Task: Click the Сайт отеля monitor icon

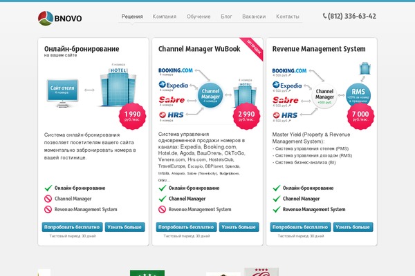Action: pos(62,93)
